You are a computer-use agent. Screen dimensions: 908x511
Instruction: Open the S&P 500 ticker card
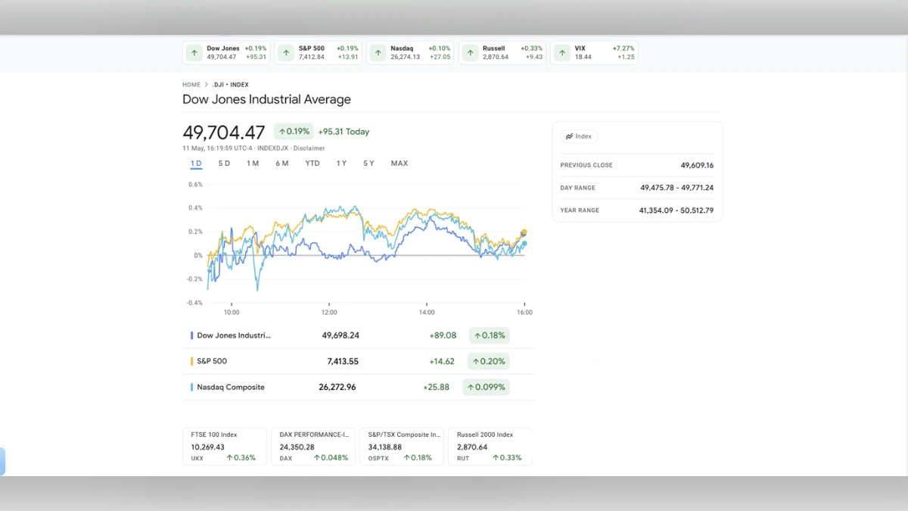[319, 53]
